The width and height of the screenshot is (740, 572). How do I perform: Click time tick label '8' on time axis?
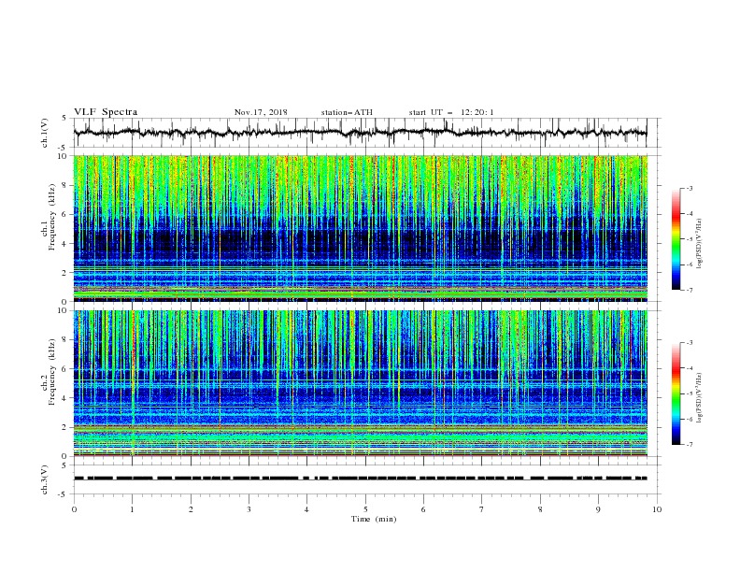(540, 509)
